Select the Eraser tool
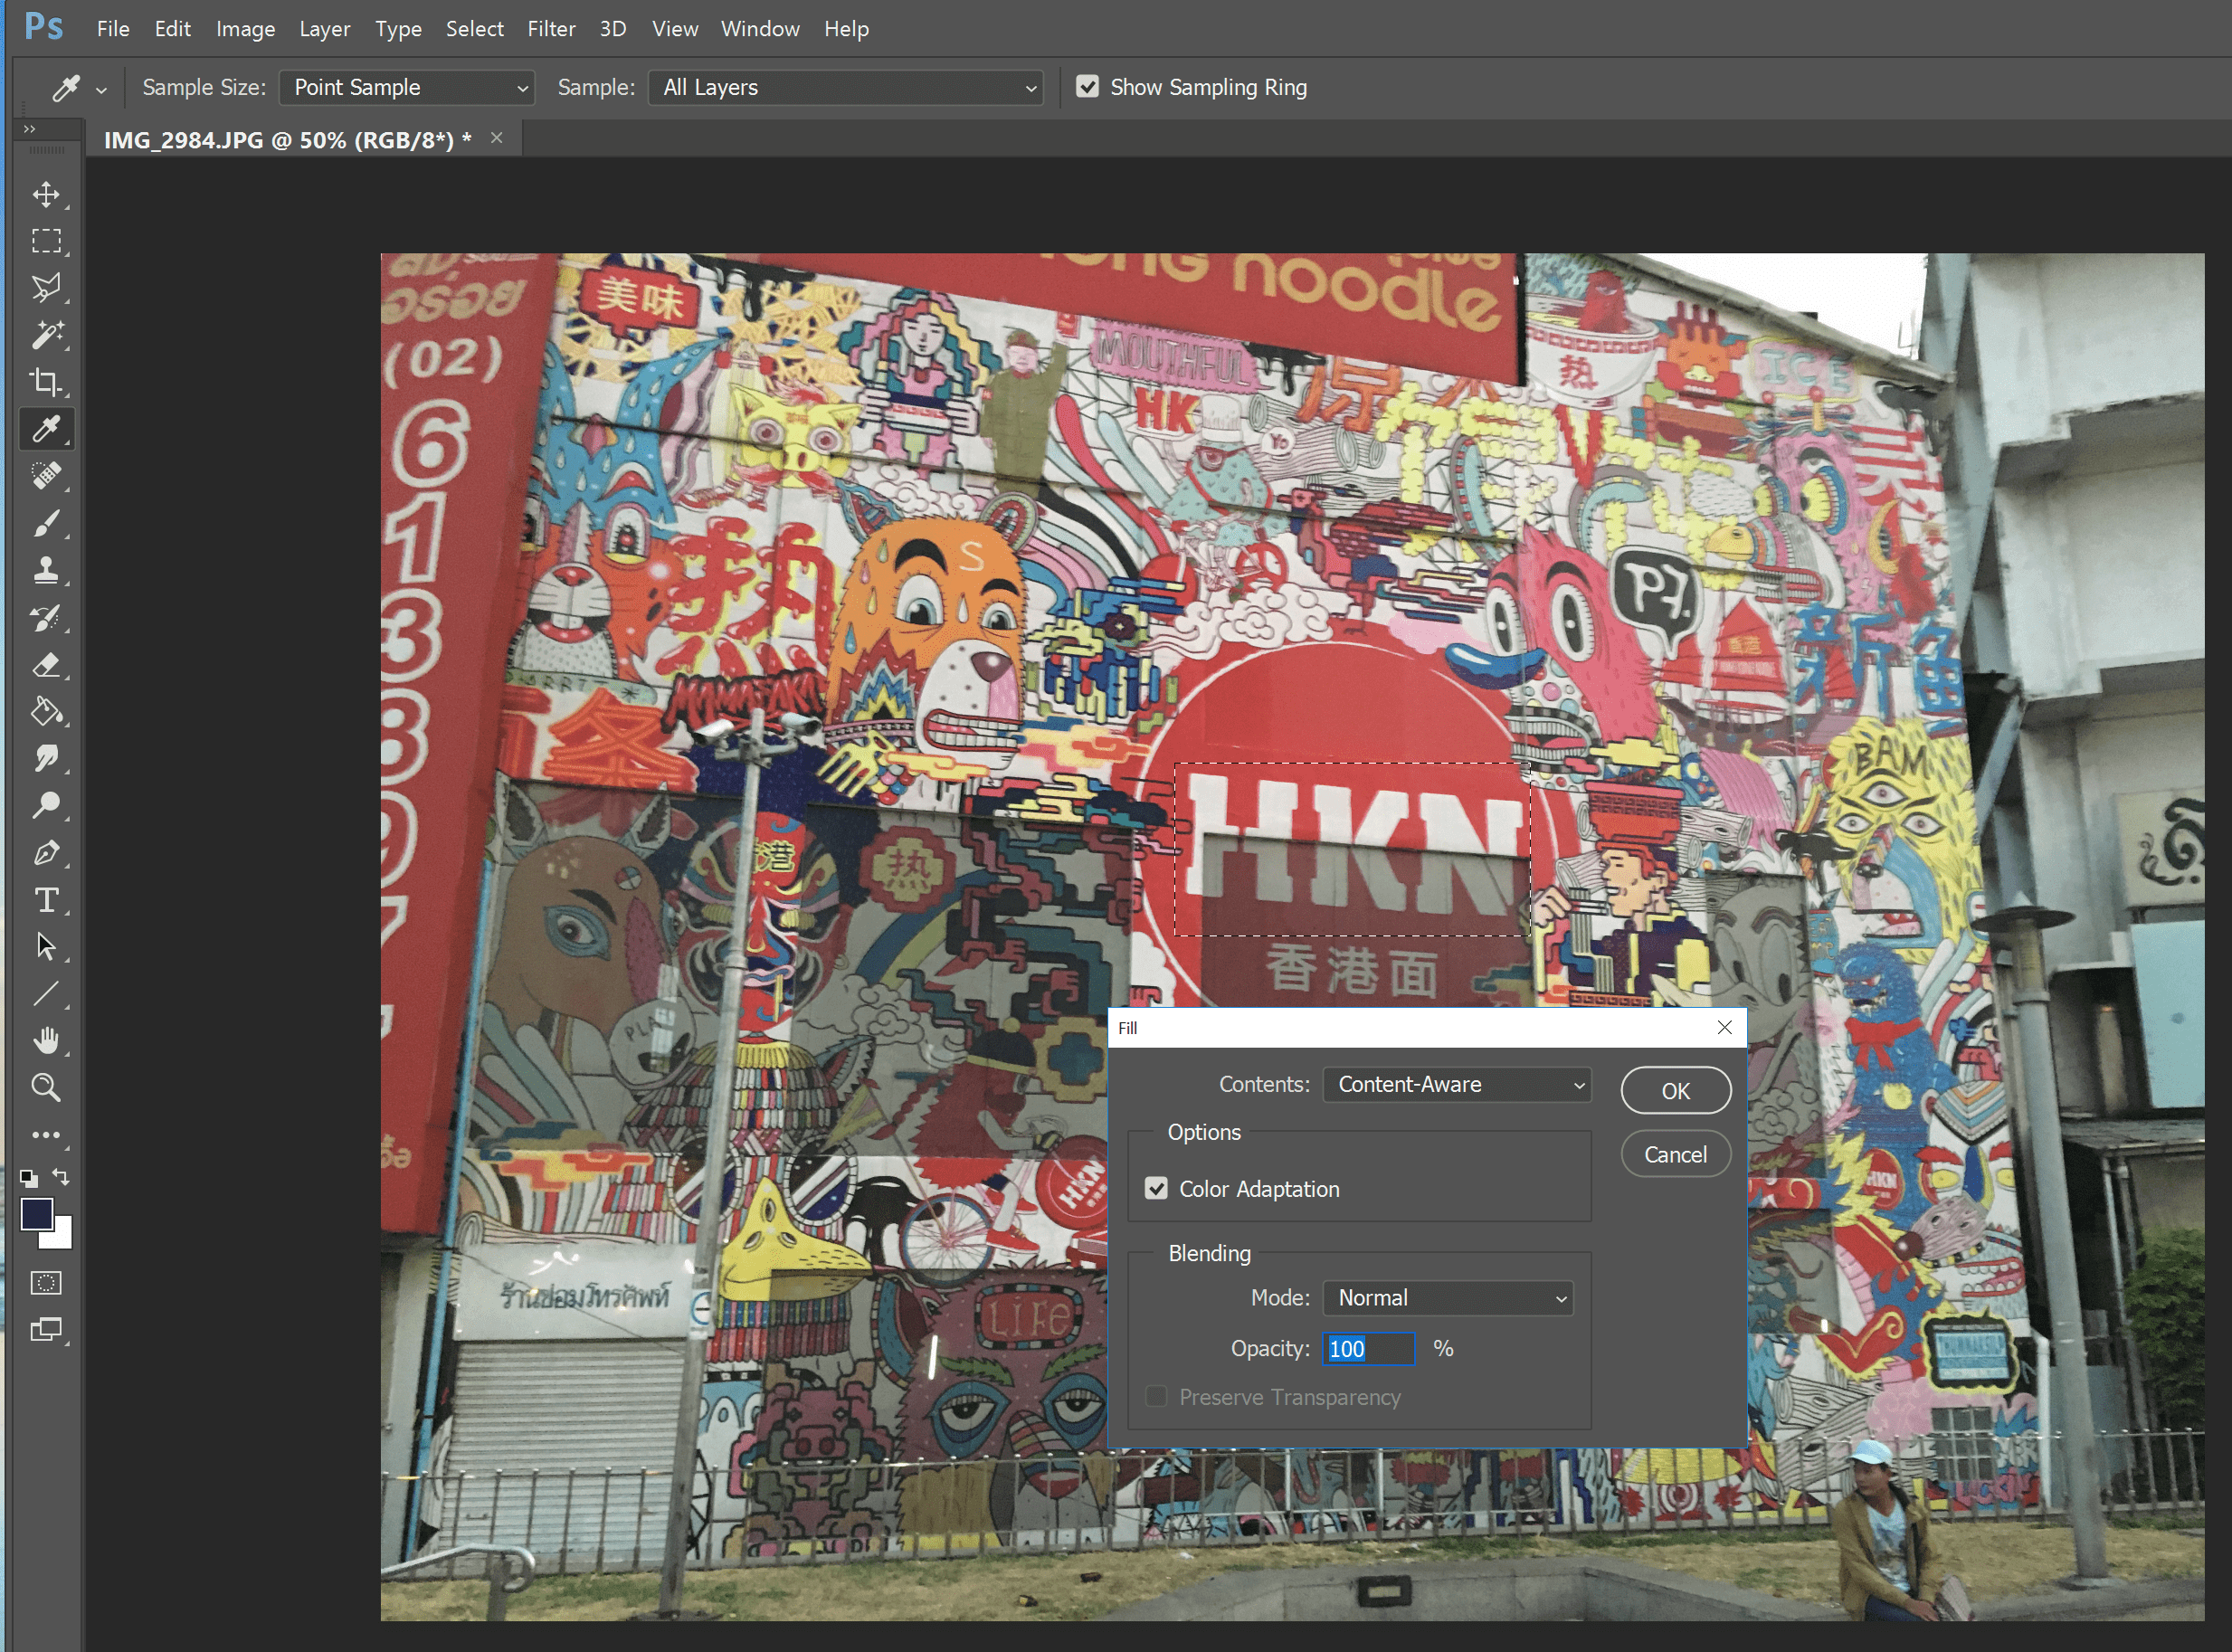The width and height of the screenshot is (2232, 1652). coord(46,665)
